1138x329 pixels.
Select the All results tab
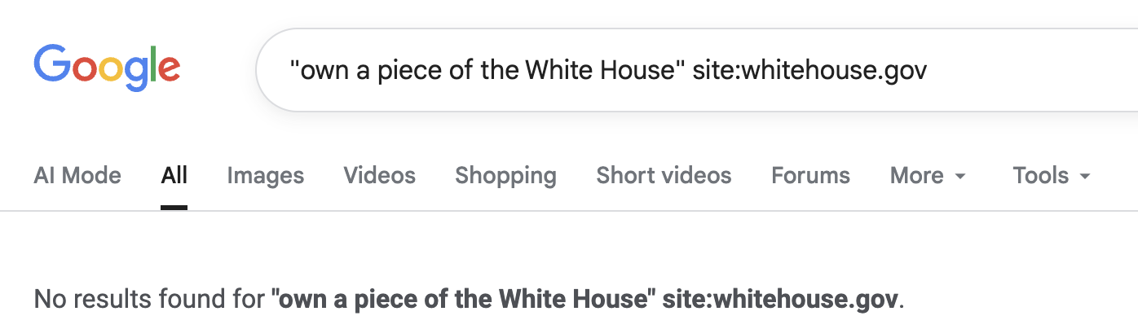point(174,175)
